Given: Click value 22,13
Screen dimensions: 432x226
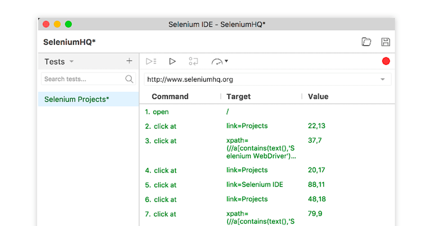Looking at the screenshot, I should pyautogui.click(x=317, y=126).
